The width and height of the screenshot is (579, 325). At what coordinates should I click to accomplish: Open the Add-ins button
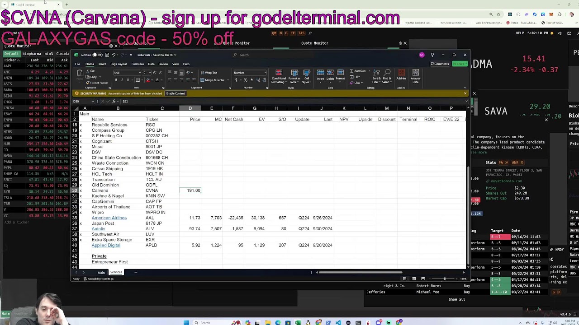click(401, 75)
